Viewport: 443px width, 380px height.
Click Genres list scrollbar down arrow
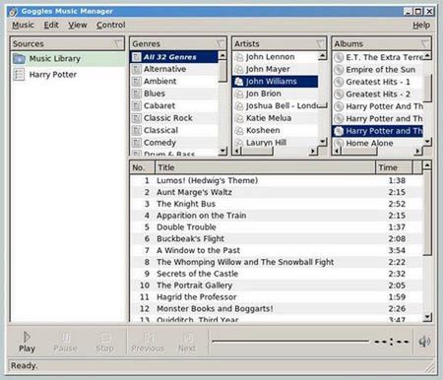click(x=222, y=151)
